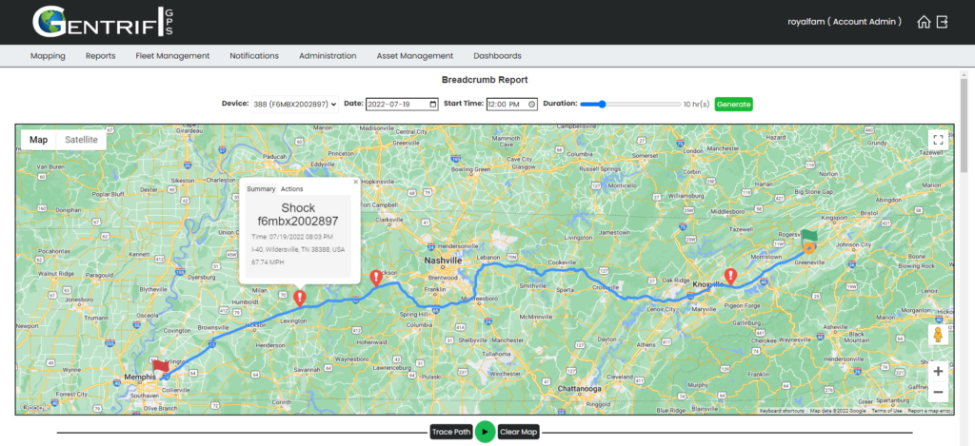Open the Google logo link on map

click(x=36, y=408)
